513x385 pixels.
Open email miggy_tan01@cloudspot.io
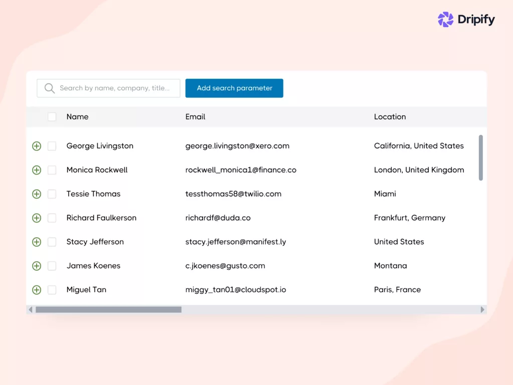[235, 290]
